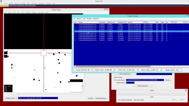Click the coordinates readout field in Image Viewer
The image size is (189, 106).
click(x=38, y=98)
